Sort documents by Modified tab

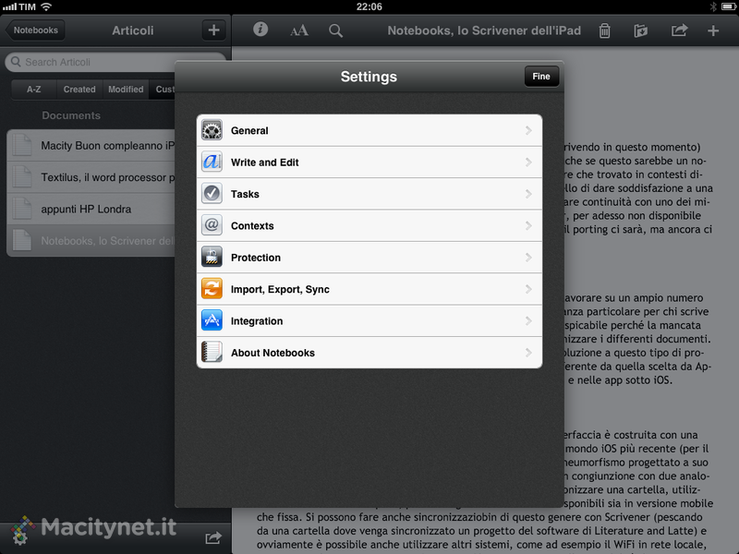pyautogui.click(x=126, y=89)
